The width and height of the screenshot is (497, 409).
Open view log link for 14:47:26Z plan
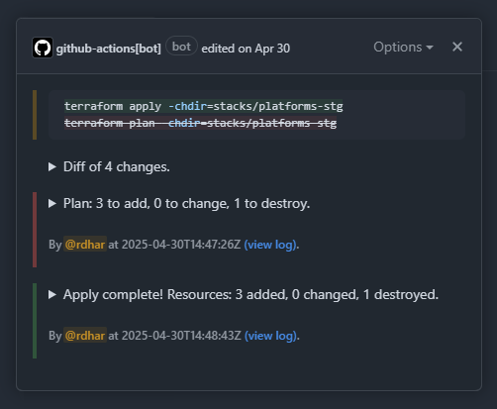[x=270, y=245]
